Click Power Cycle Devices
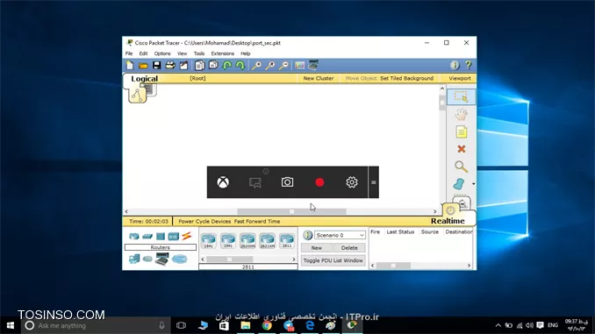The image size is (595, 334). (204, 221)
